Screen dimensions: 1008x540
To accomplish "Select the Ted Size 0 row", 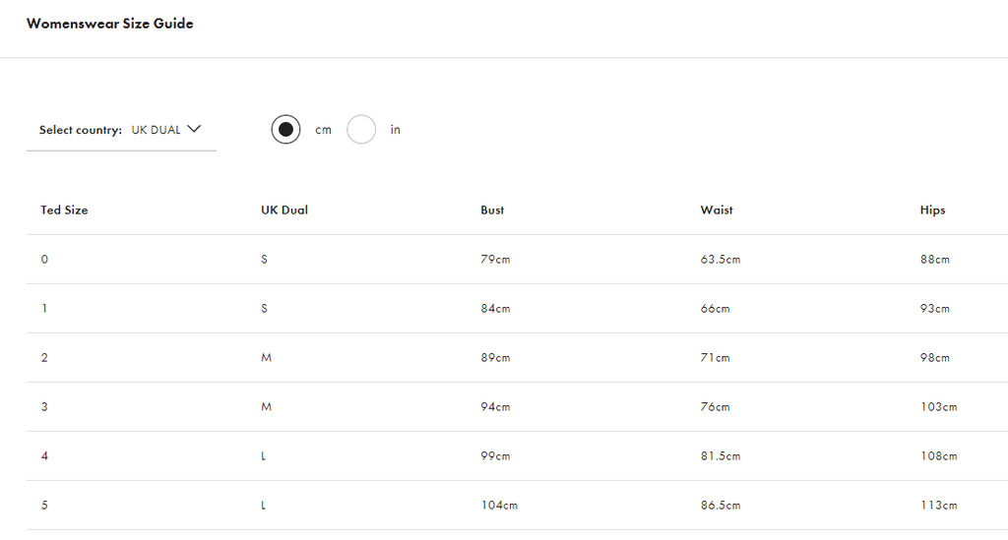I will pyautogui.click(x=44, y=260).
